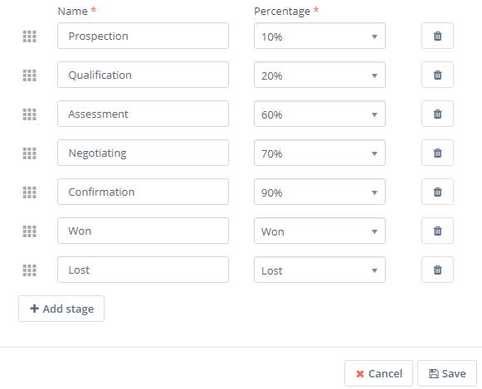Remove the Confirmation stage using trash icon

click(x=437, y=192)
